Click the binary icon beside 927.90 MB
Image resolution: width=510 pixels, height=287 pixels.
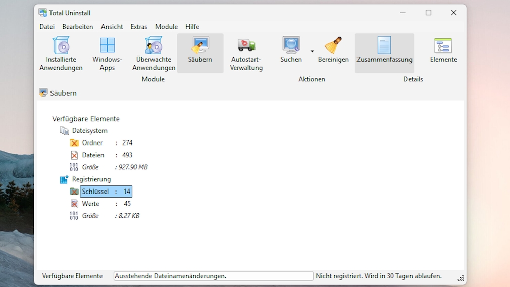(x=74, y=167)
